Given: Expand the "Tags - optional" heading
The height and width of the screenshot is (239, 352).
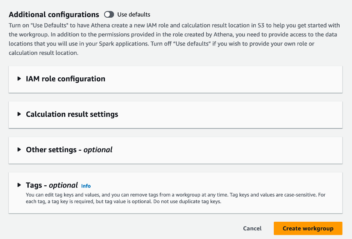Looking at the screenshot, I should 52,185.
